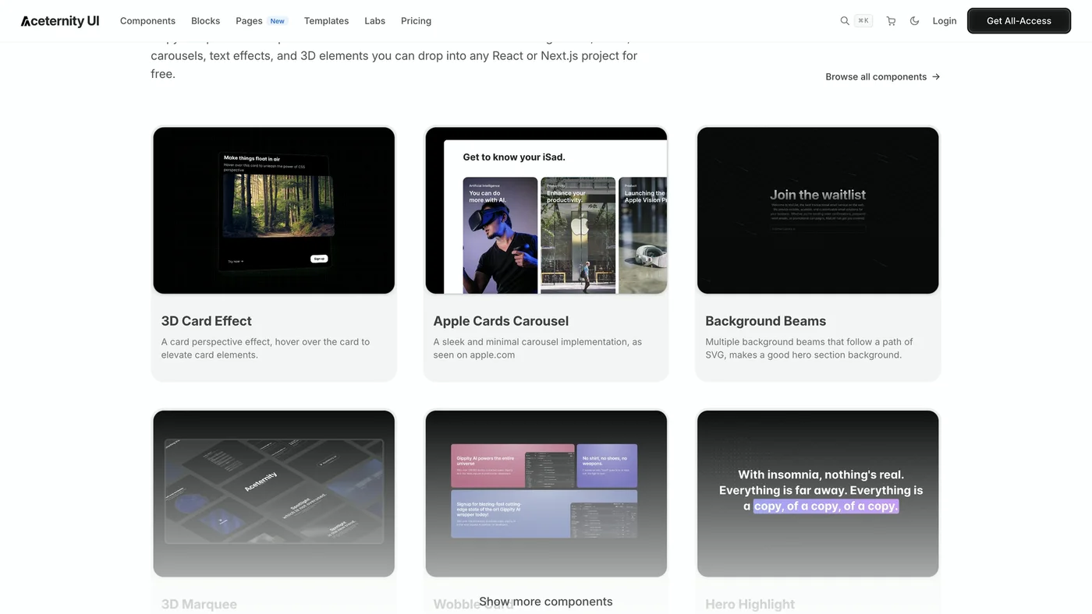Click the Hero Highlight title

click(750, 604)
